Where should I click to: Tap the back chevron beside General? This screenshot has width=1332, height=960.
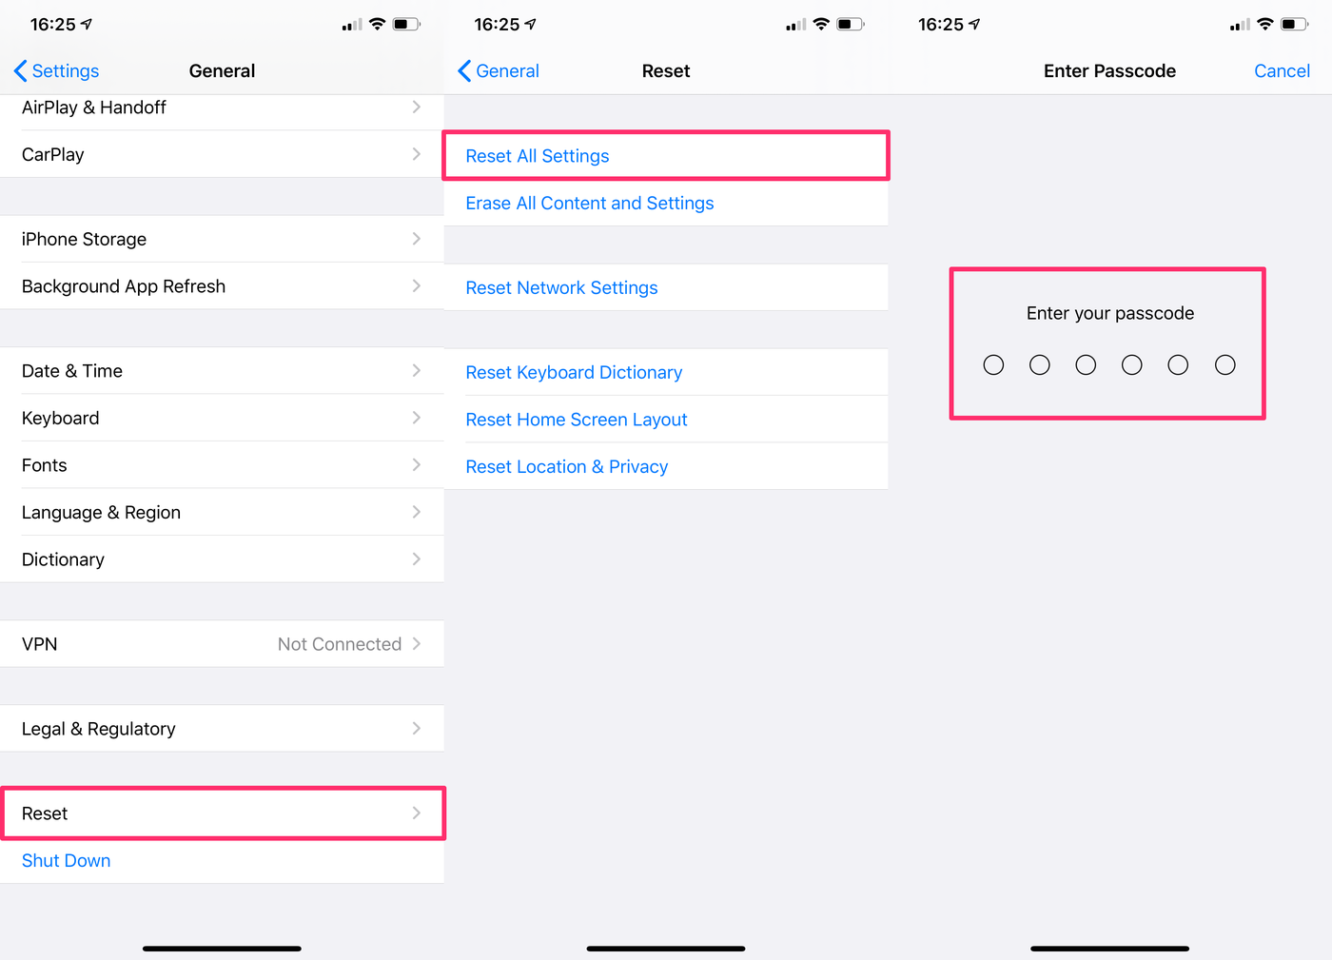(464, 71)
